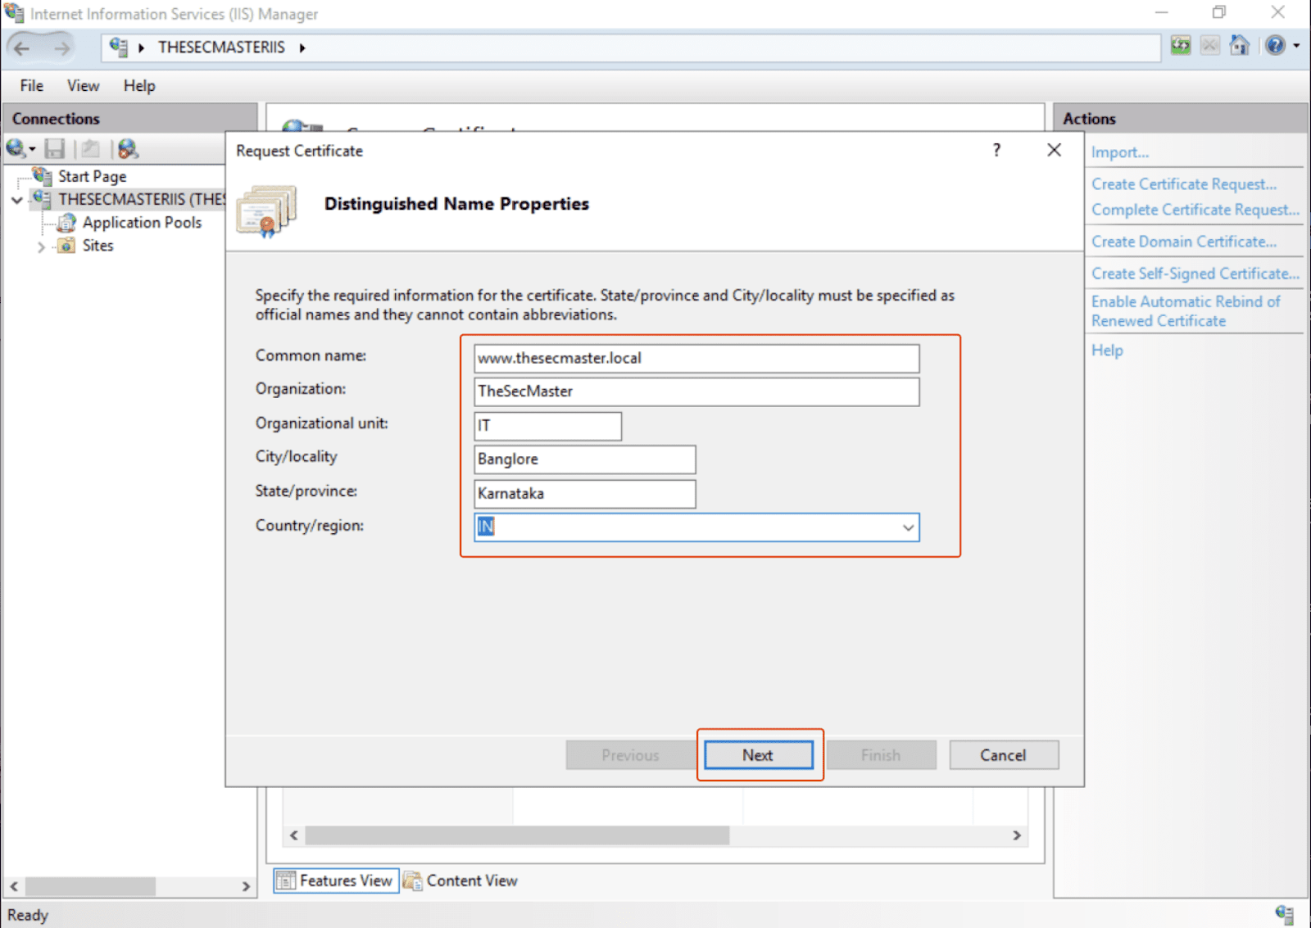Viewport: 1311px width, 928px height.
Task: Click the Application Pools icon
Action: tap(67, 223)
